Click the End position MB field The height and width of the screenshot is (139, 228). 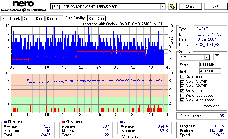click(210, 71)
